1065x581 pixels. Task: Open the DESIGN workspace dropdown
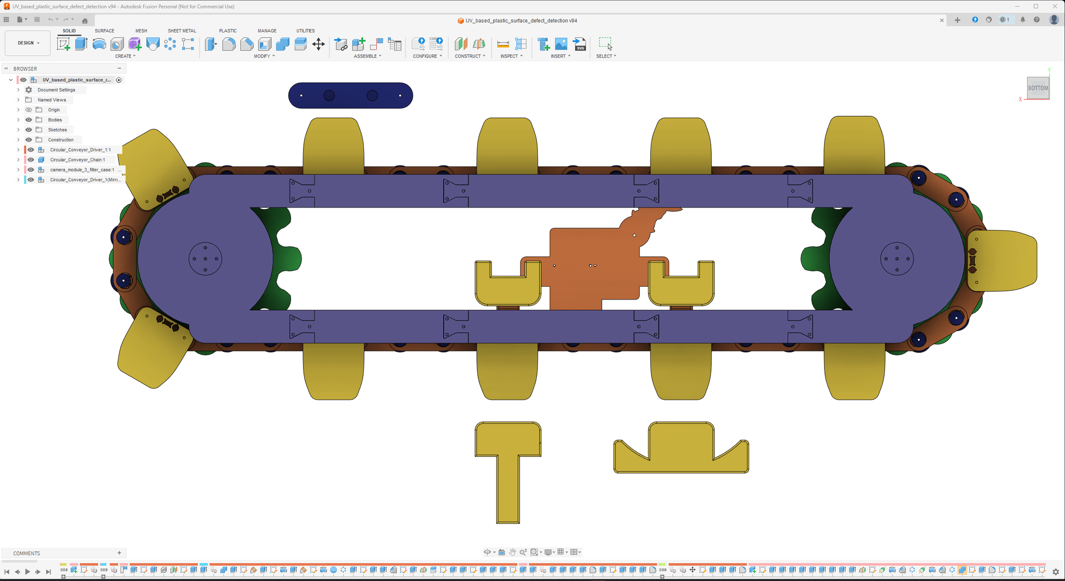[x=28, y=43]
